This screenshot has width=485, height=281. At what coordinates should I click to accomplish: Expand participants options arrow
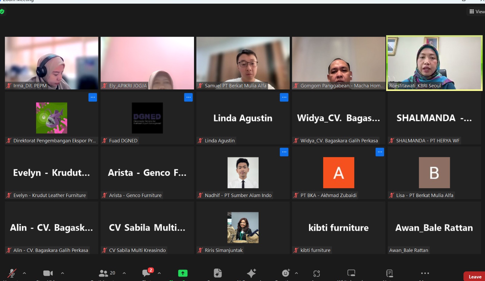click(124, 273)
